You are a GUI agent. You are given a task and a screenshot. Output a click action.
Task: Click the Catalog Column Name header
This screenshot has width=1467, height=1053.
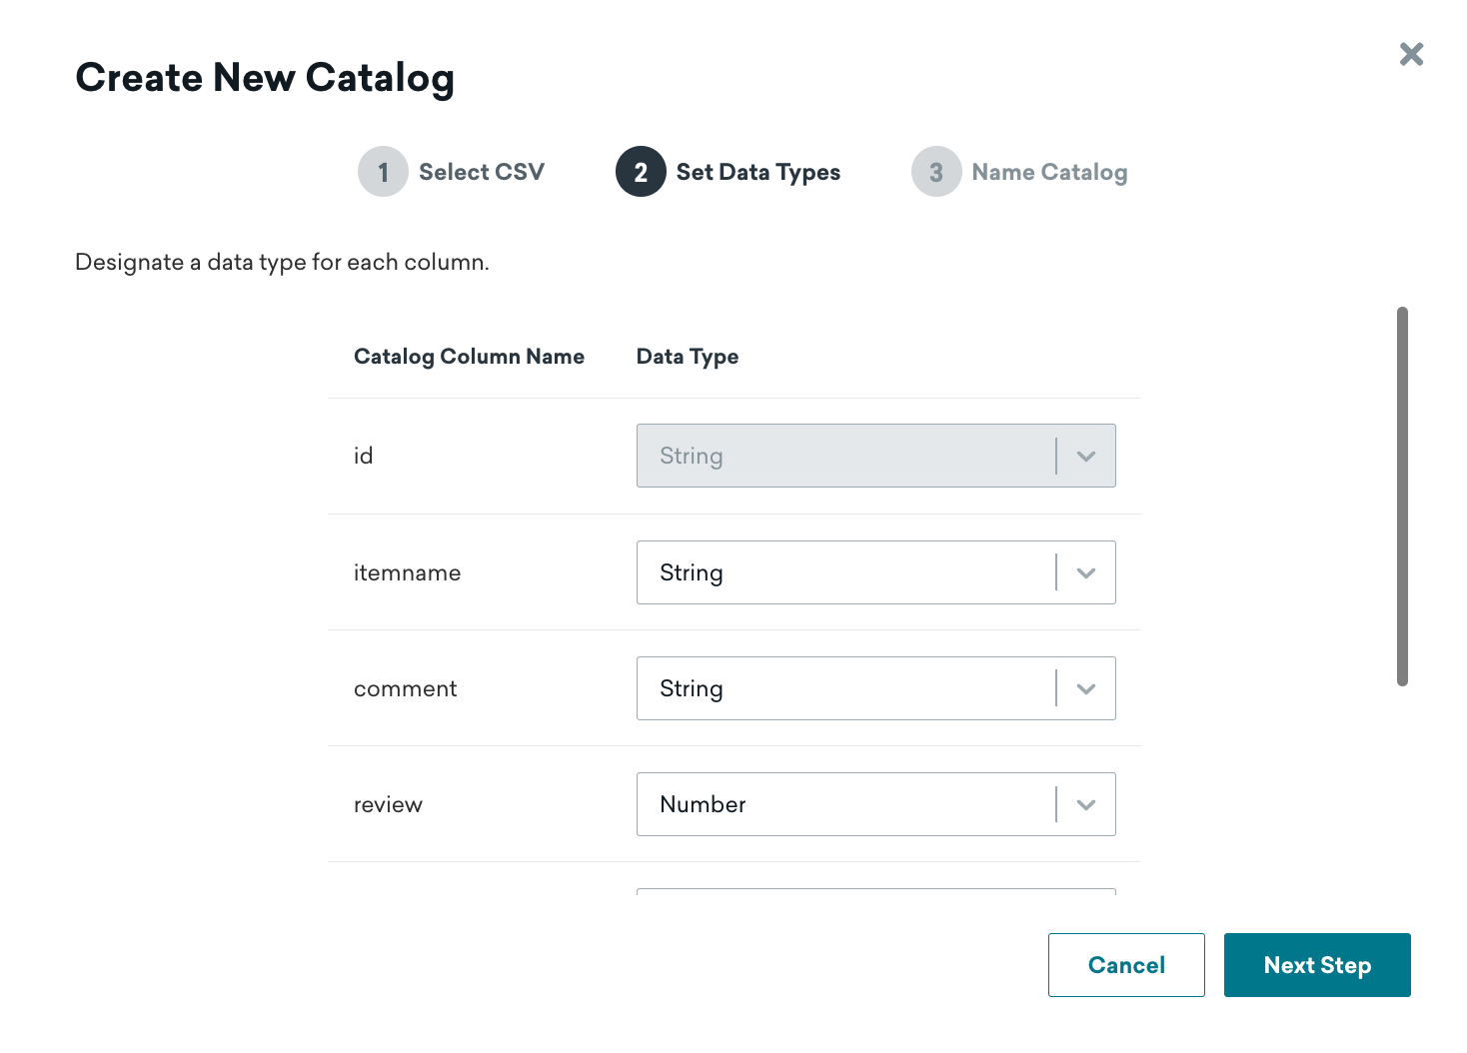(469, 357)
